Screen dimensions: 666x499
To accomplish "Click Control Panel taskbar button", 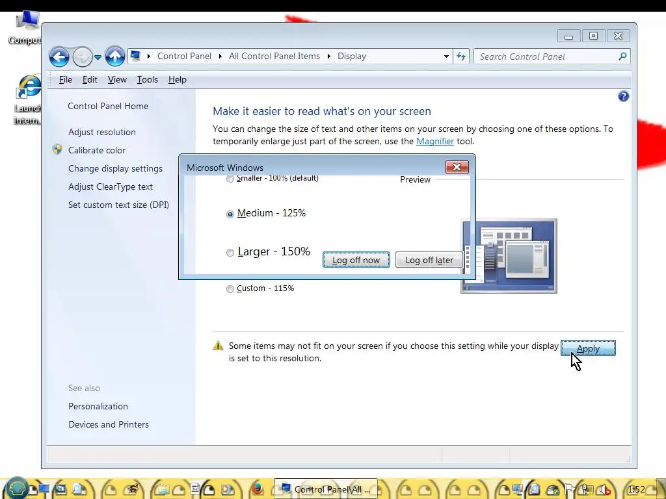I will tap(326, 489).
